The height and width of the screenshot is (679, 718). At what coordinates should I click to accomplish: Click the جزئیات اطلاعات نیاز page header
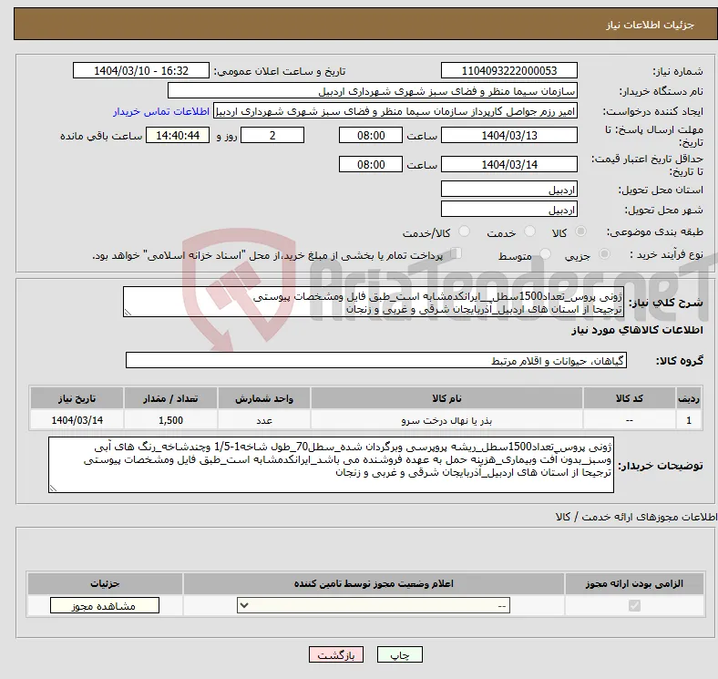651,25
